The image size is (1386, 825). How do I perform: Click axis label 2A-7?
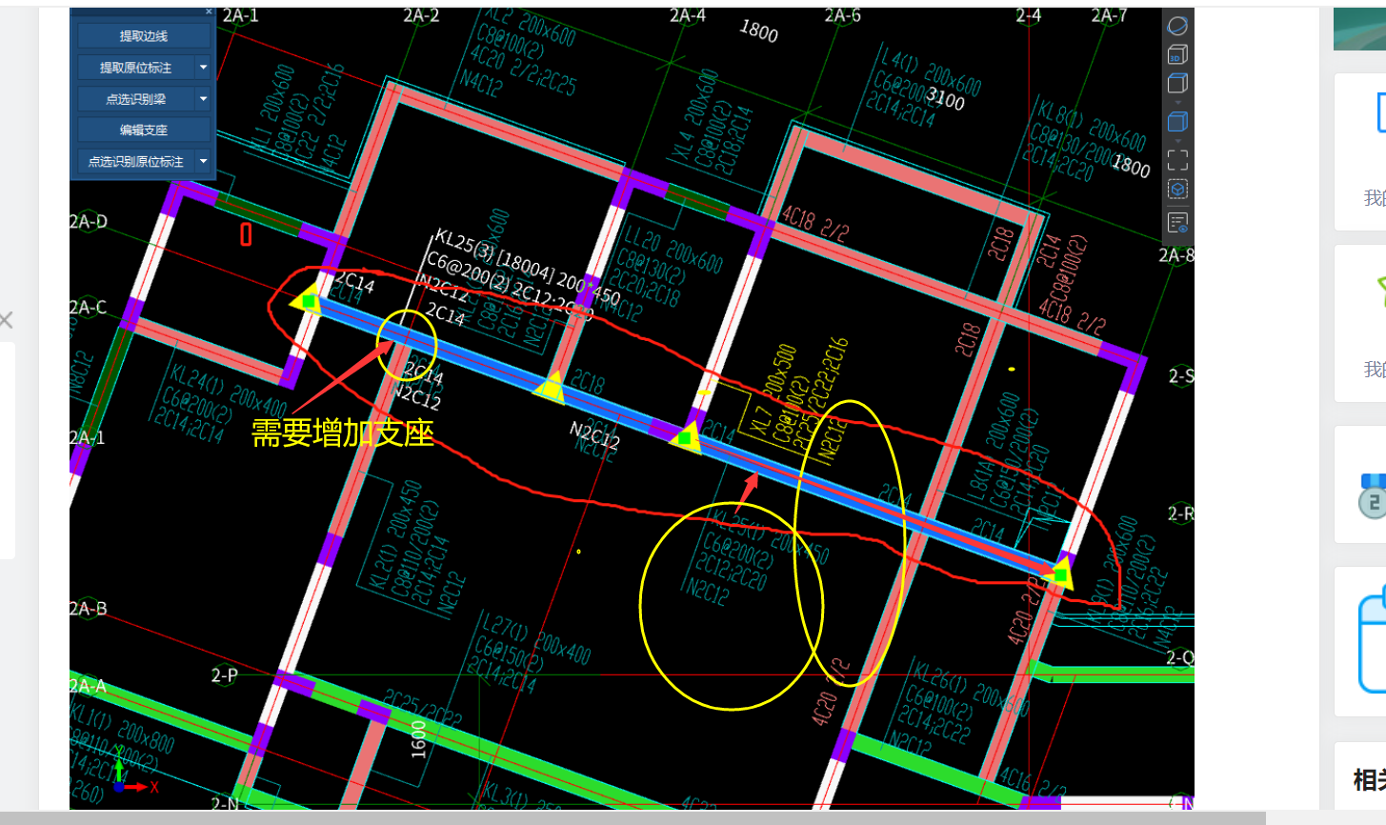coord(1109,15)
